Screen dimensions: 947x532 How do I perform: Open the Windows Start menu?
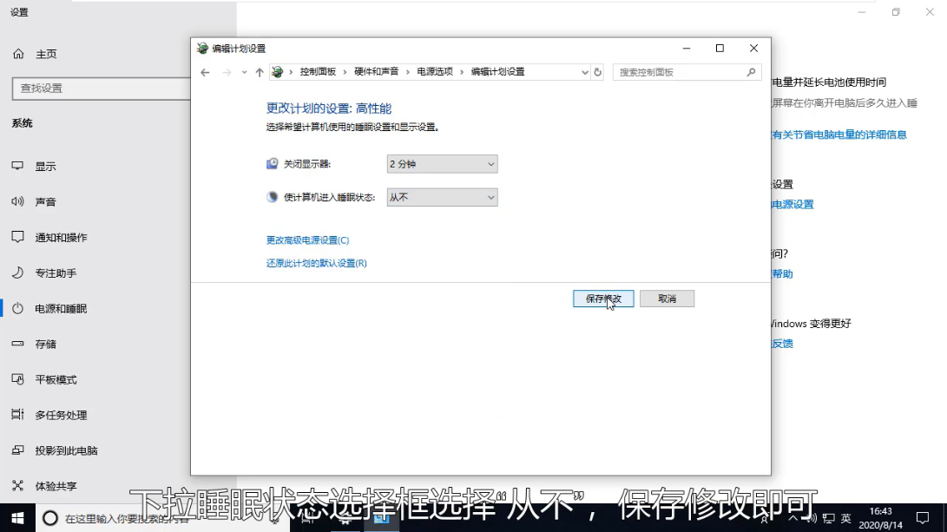click(17, 518)
